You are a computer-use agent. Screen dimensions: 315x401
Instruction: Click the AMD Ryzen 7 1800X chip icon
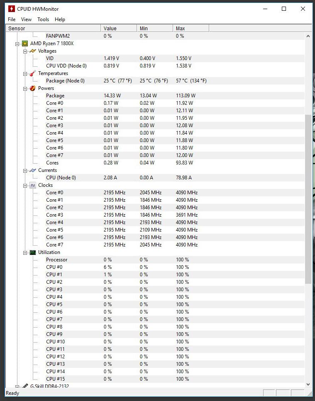point(25,43)
